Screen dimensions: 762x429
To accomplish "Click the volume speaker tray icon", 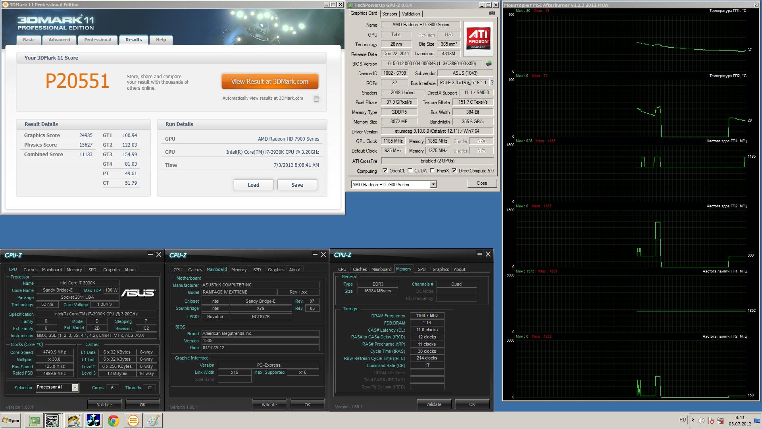I will pos(701,421).
